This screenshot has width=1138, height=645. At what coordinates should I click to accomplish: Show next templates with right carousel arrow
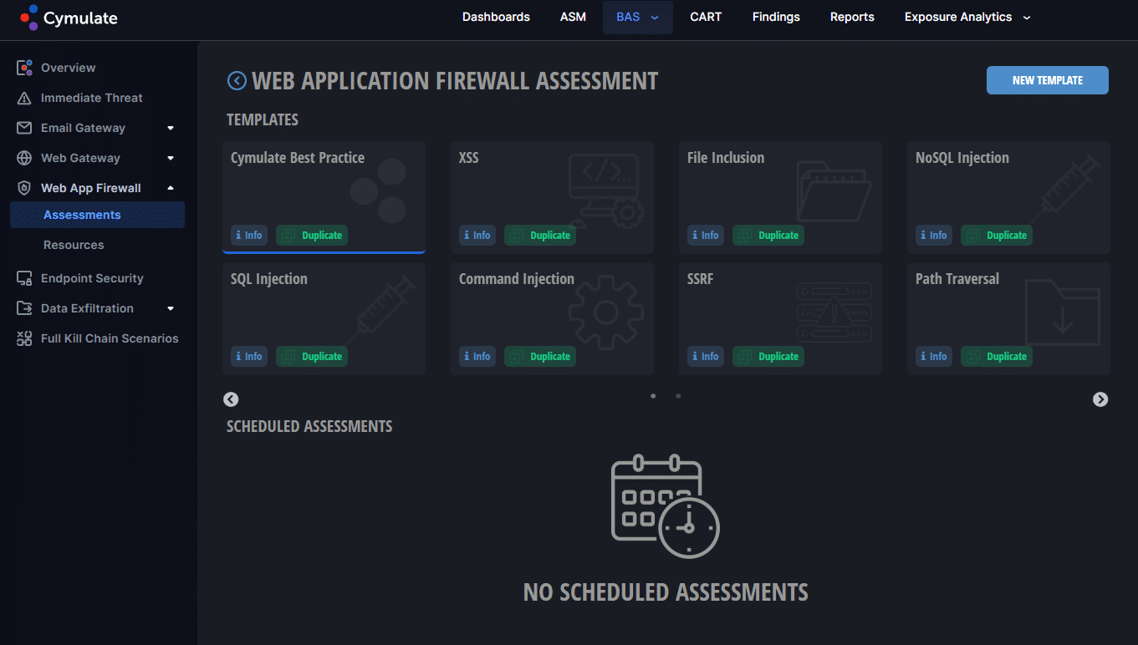point(1100,399)
